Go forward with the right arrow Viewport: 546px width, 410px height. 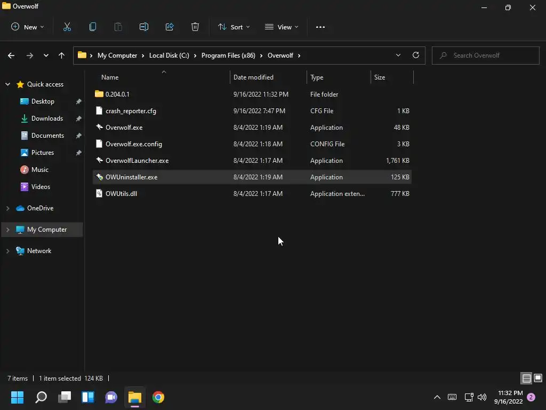coord(30,56)
